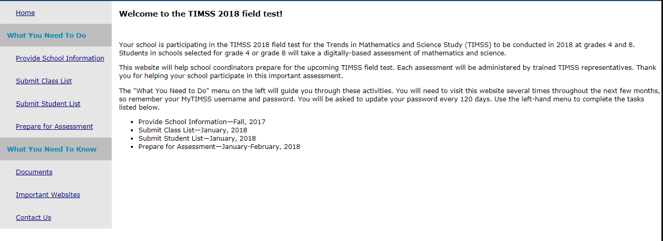Click the bullet Submit Class List—January, 2018
The height and width of the screenshot is (241, 663).
coord(192,130)
